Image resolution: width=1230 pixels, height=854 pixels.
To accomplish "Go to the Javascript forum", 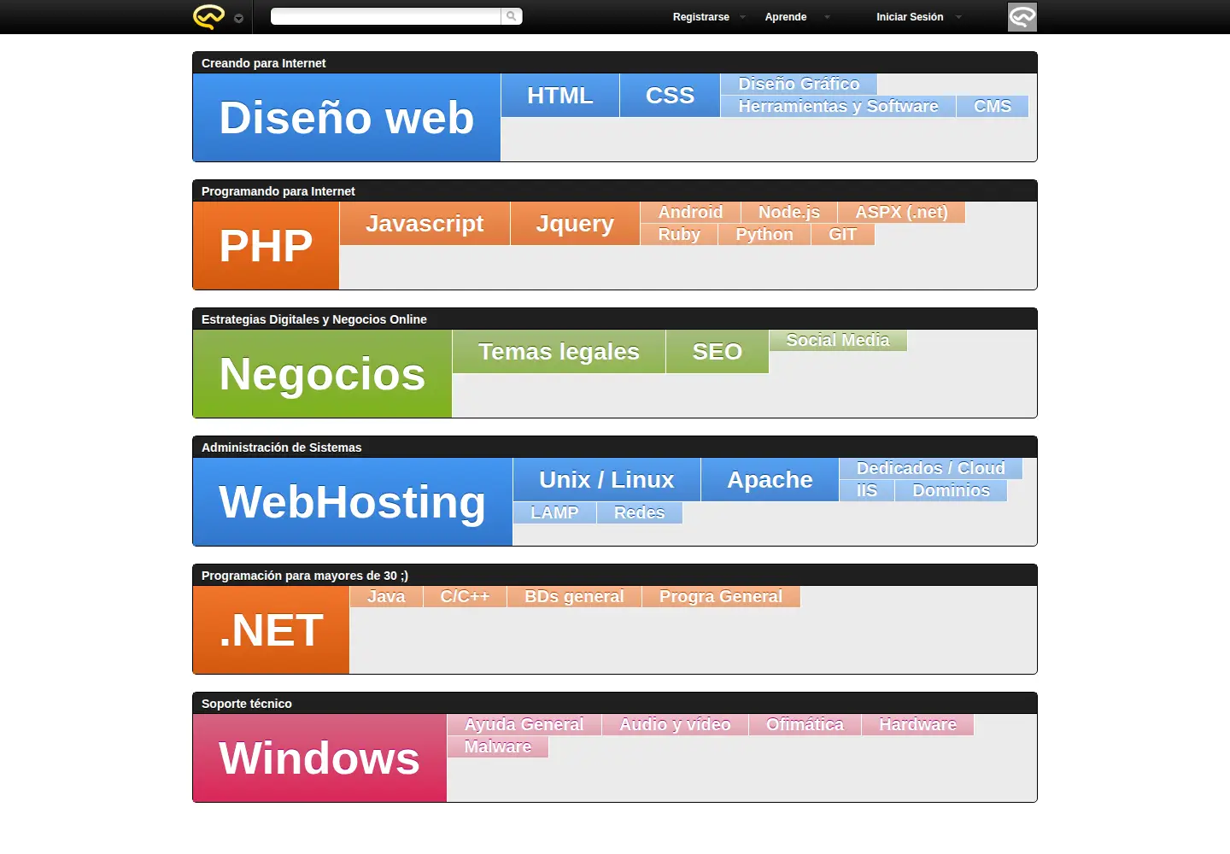I will click(x=425, y=224).
